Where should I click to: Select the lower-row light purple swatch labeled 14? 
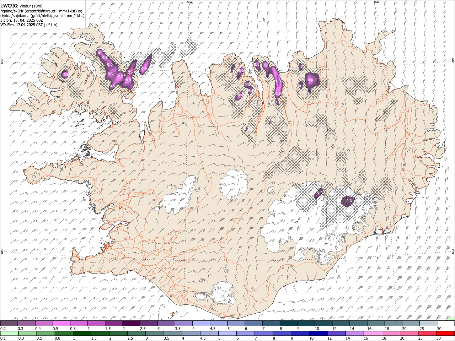354,333
